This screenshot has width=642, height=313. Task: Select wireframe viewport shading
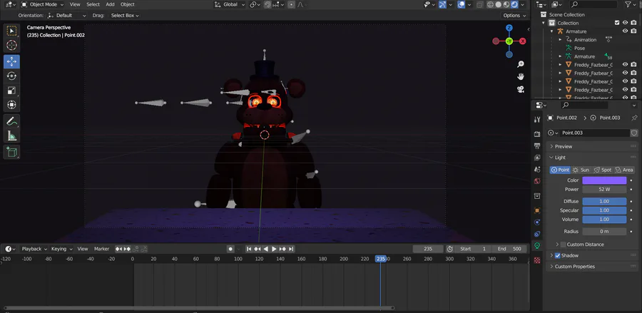pyautogui.click(x=490, y=4)
